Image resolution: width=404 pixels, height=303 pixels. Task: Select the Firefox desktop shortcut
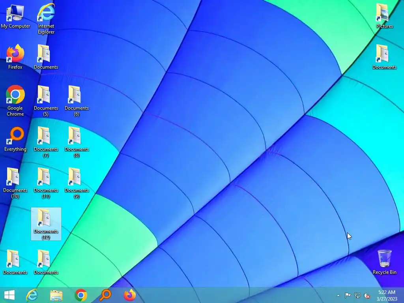tap(15, 57)
